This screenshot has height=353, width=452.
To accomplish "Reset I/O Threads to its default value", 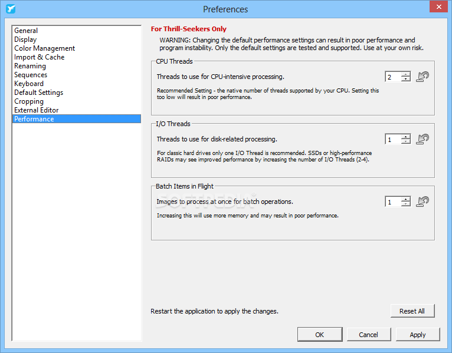I will [422, 139].
